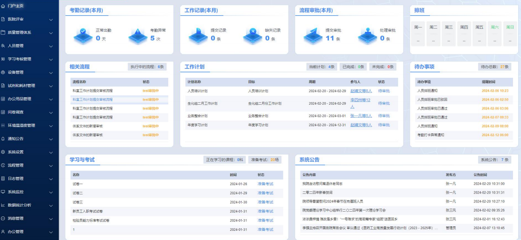
Task: Open the 问卷调查 menu
Action: (16, 112)
